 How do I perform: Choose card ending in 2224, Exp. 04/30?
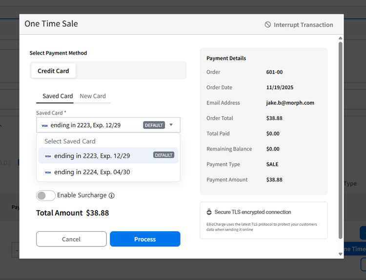coord(108,172)
